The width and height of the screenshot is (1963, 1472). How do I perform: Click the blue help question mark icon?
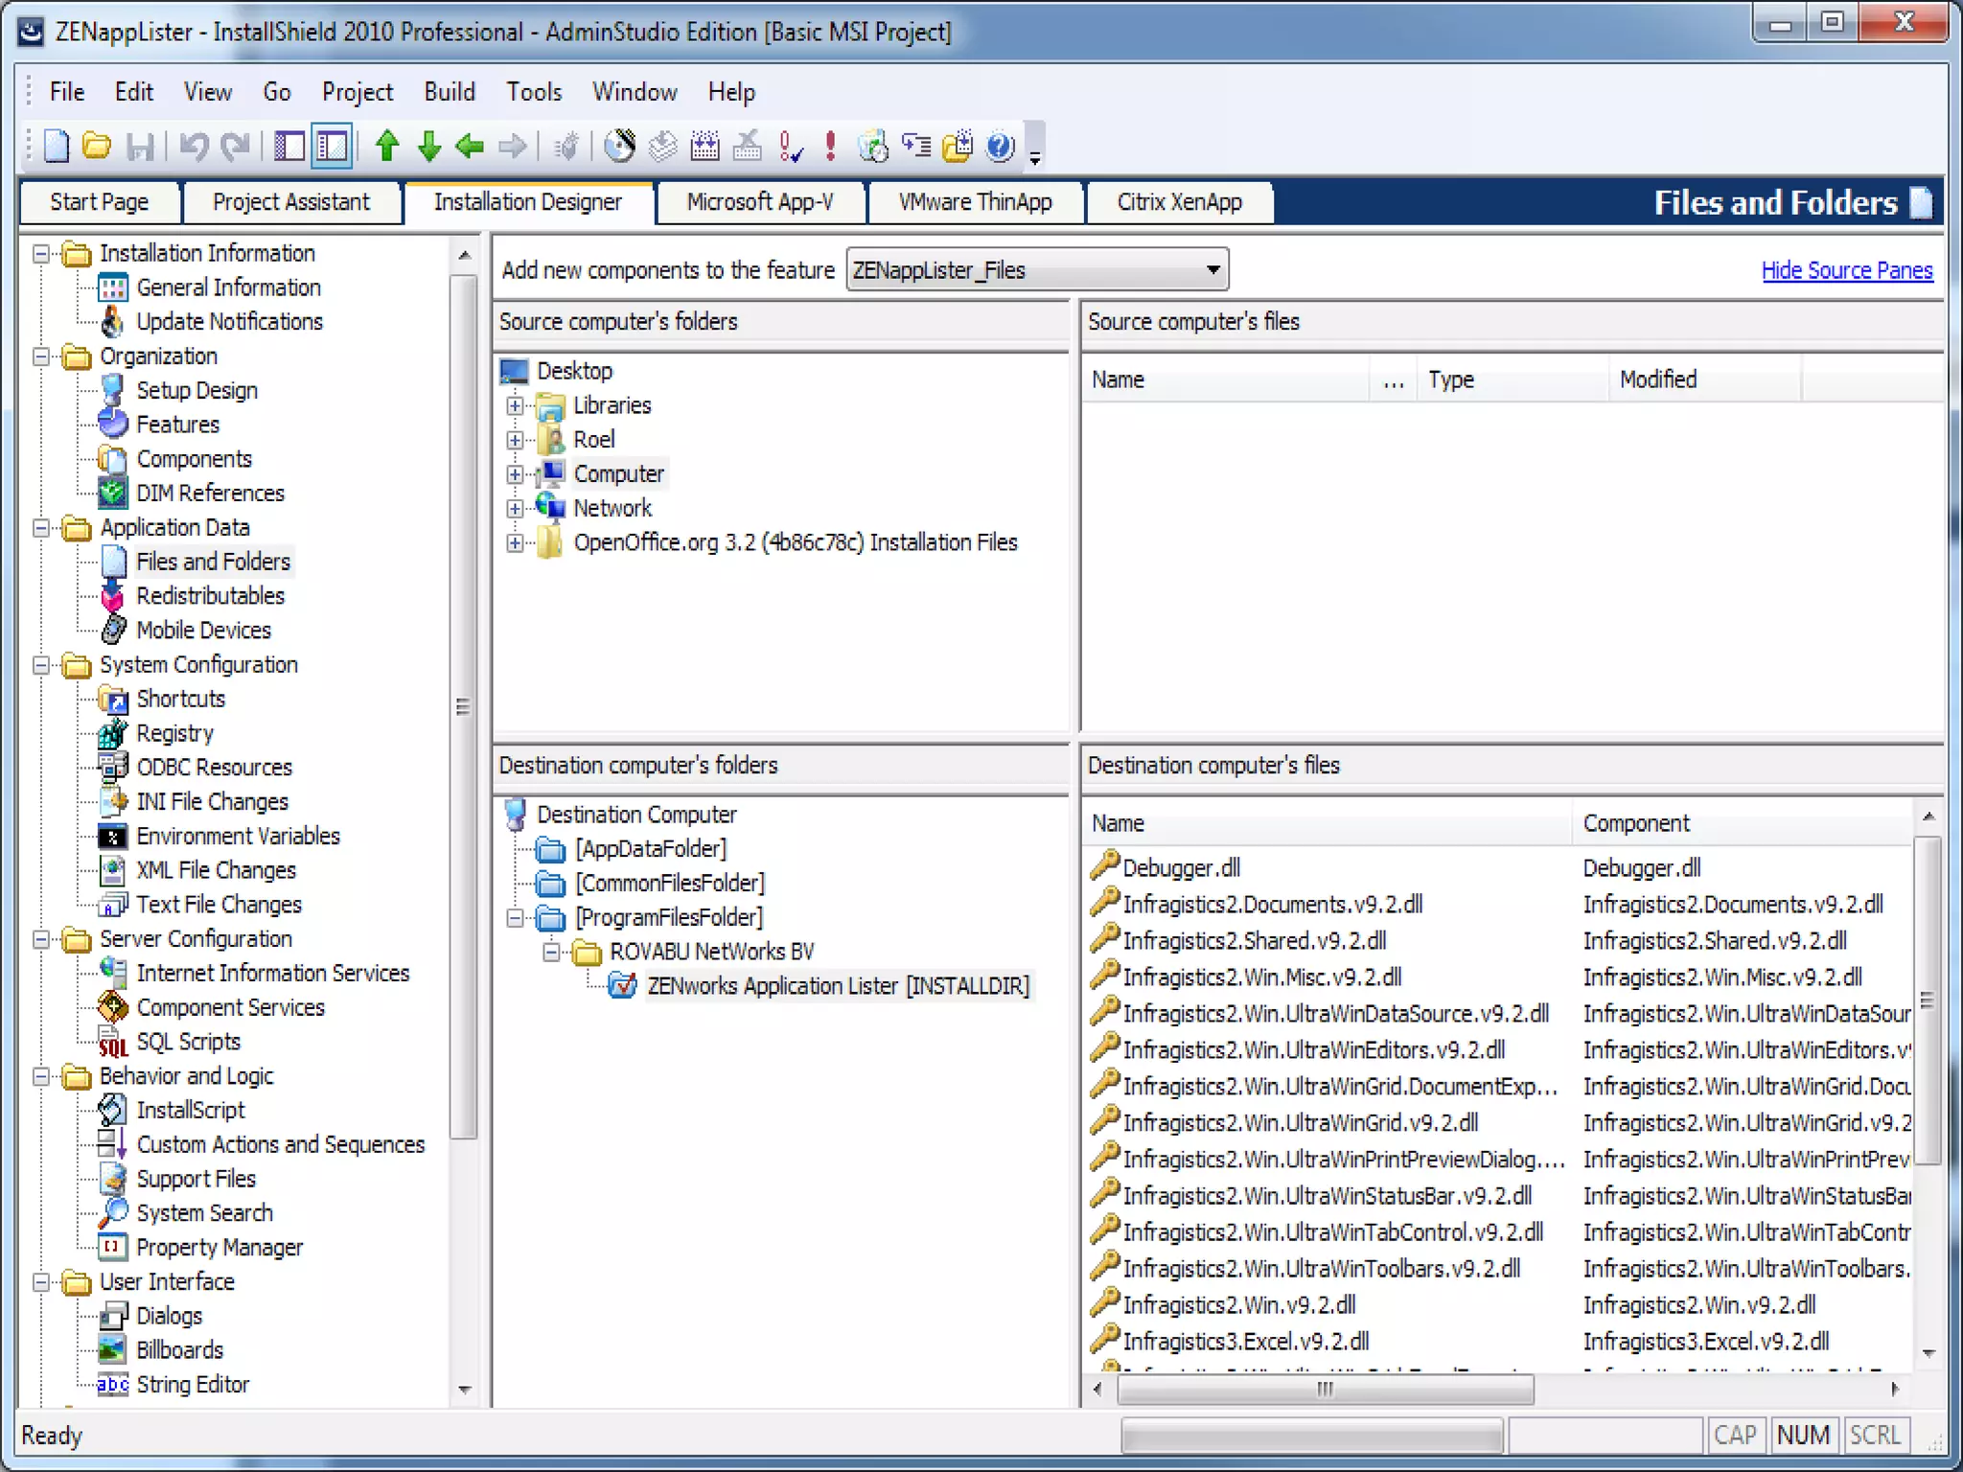(x=1000, y=146)
